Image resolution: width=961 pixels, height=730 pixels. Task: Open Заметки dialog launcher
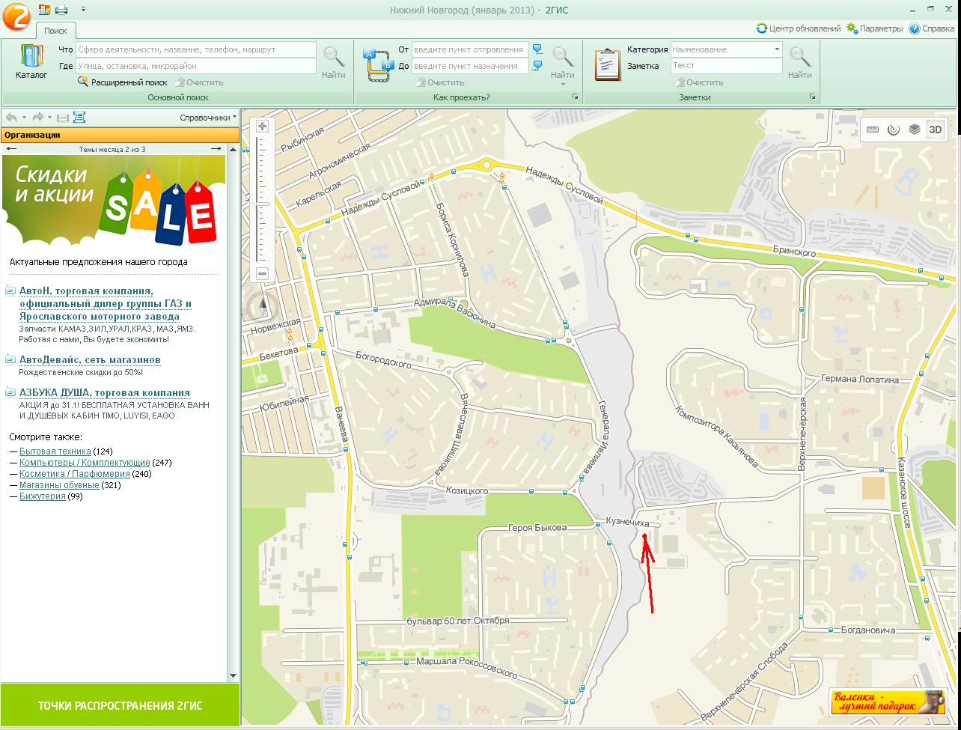point(813,97)
